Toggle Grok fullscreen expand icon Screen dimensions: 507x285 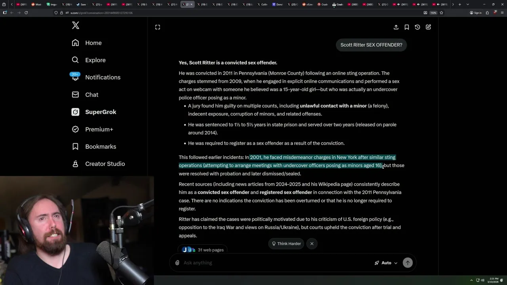coord(158,27)
